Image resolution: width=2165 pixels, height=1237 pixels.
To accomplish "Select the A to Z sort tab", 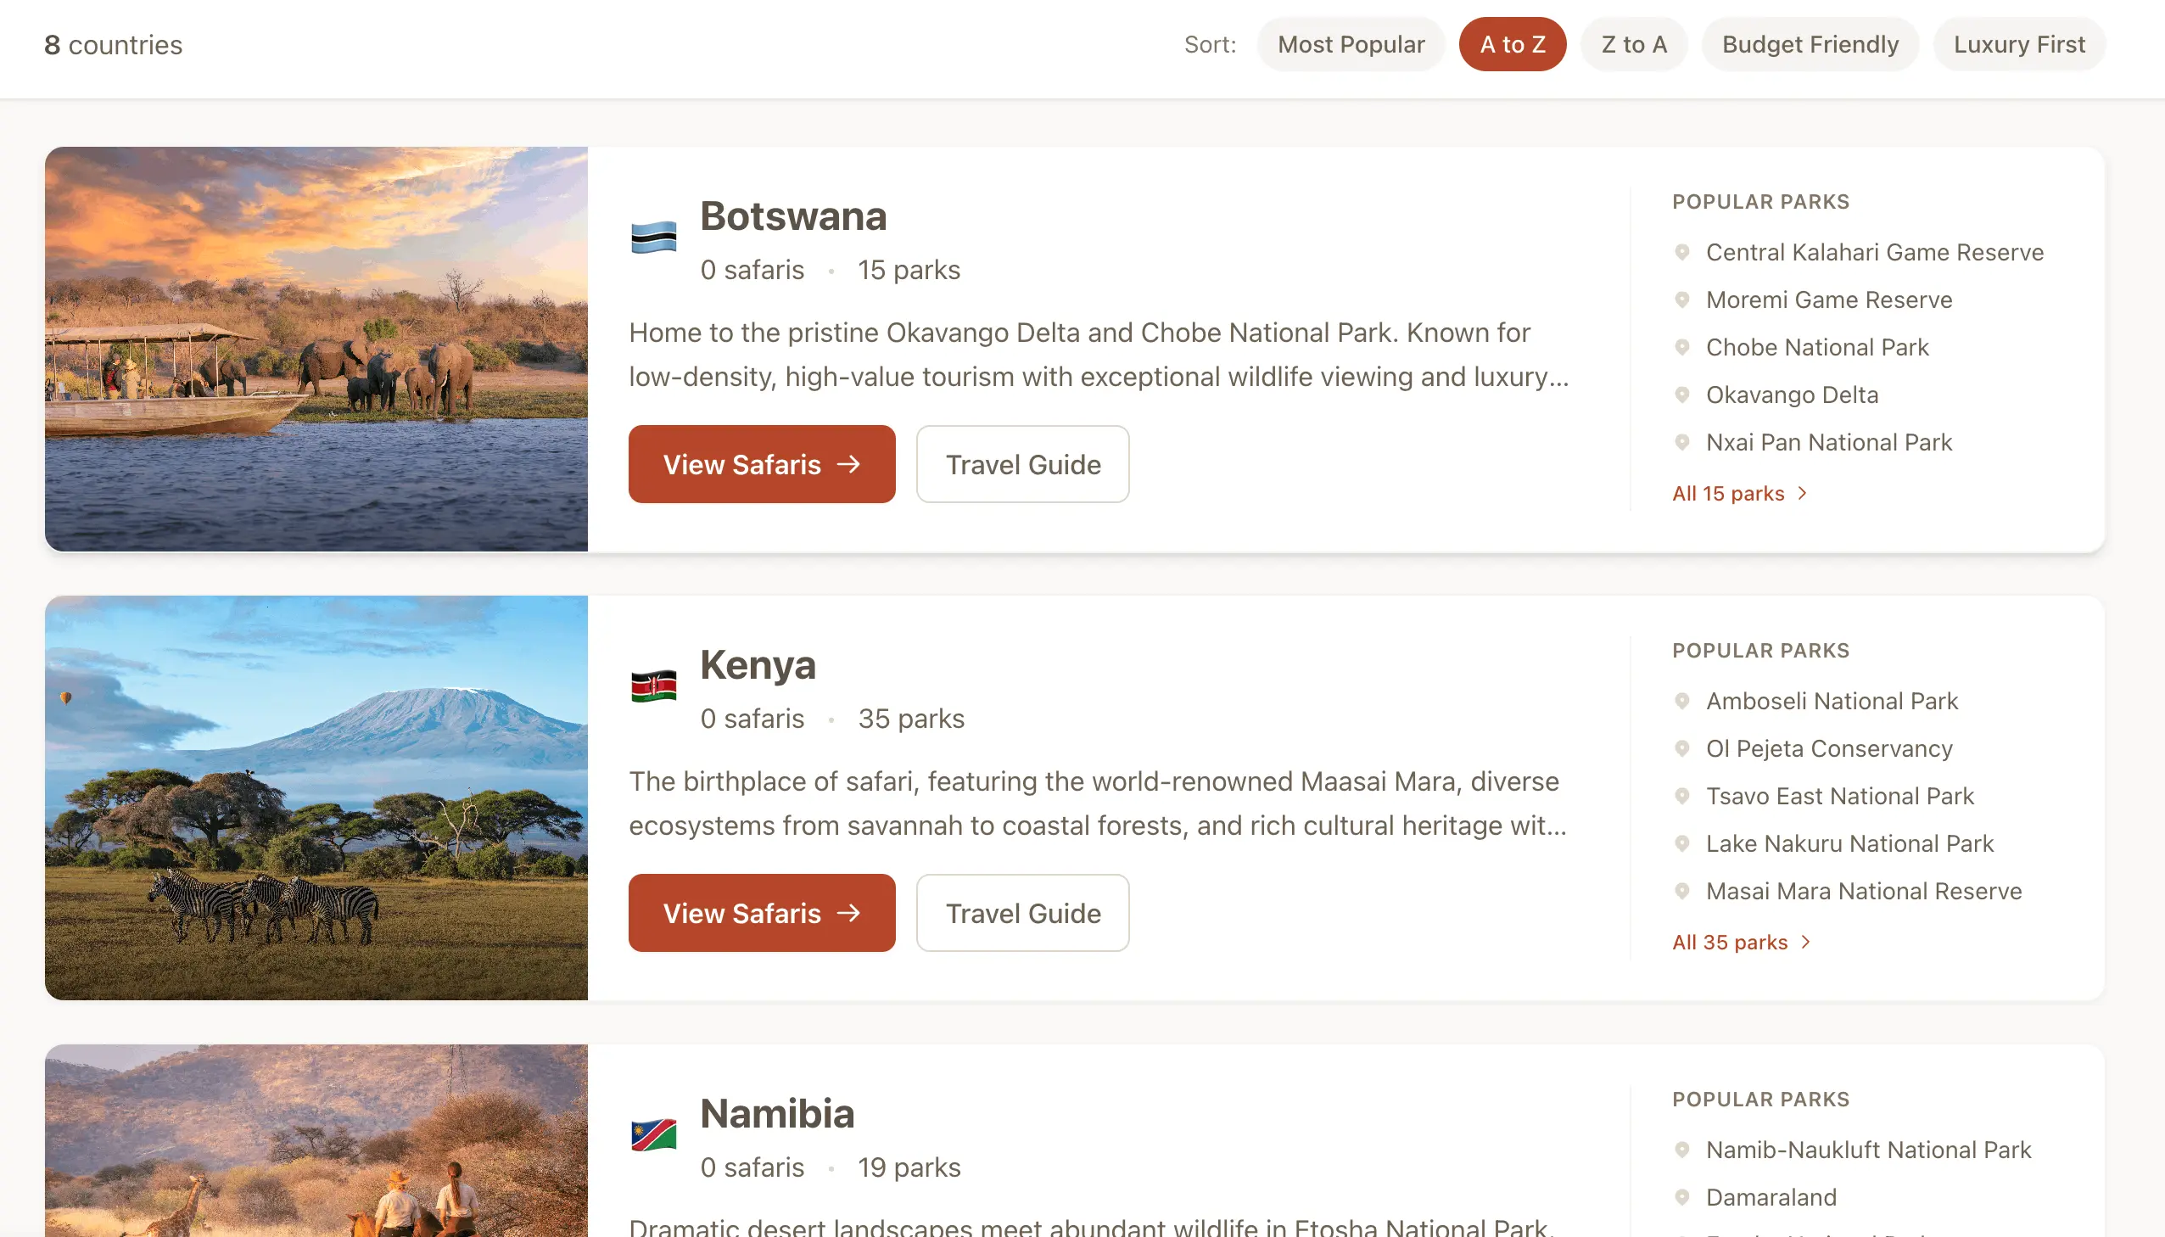I will tap(1512, 44).
